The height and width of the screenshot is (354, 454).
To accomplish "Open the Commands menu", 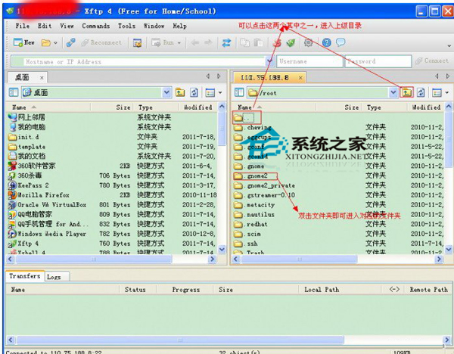I will pos(96,26).
